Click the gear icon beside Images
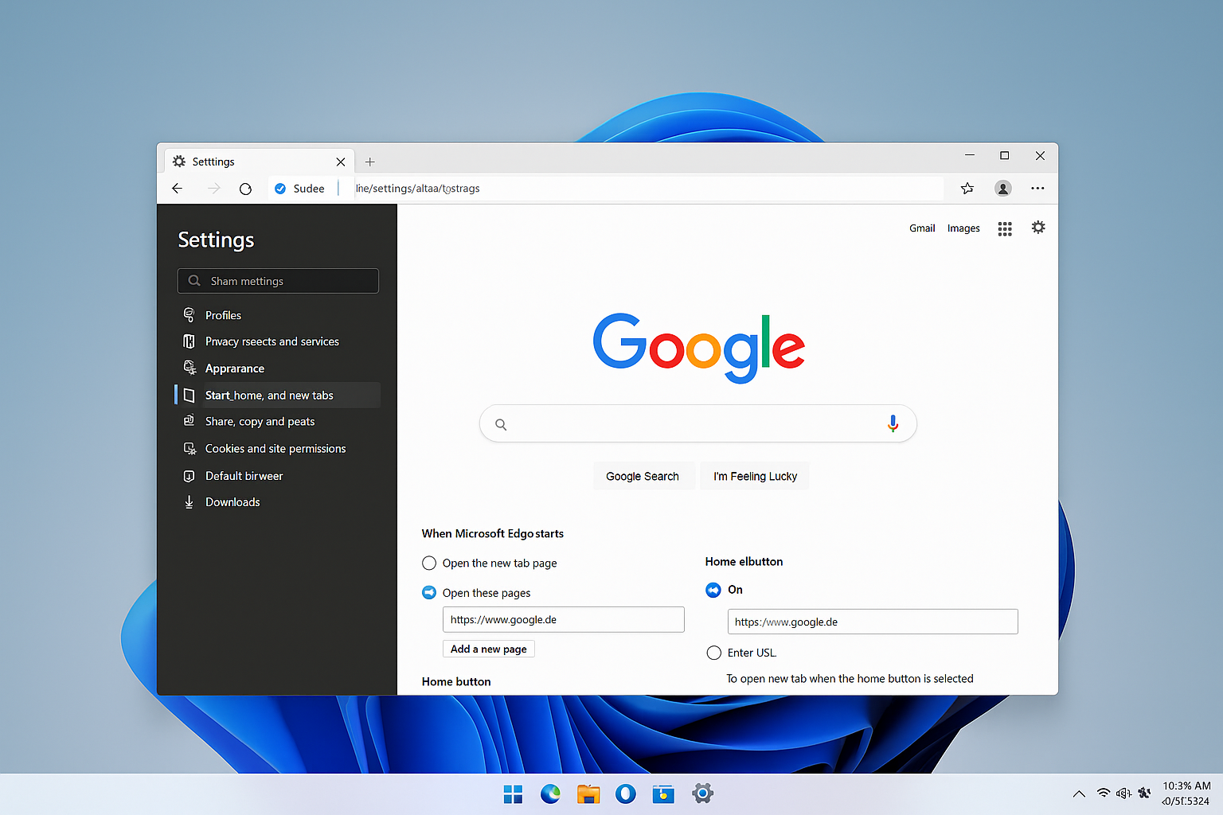The image size is (1223, 815). [1038, 228]
